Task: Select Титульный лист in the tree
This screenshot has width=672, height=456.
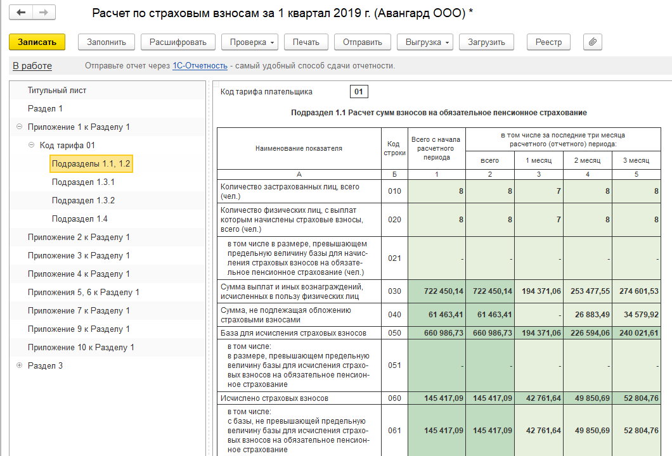Action: (x=57, y=91)
